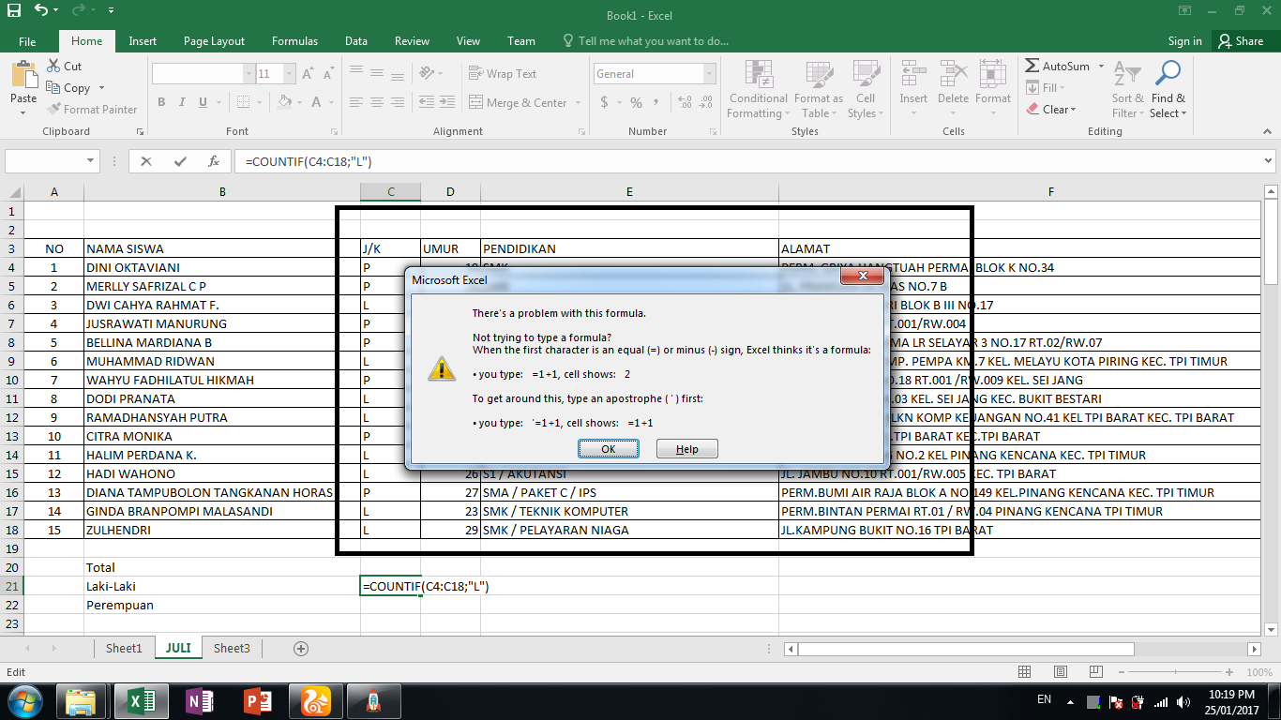The image size is (1281, 720).
Task: Click the Format cells icon
Action: click(992, 74)
